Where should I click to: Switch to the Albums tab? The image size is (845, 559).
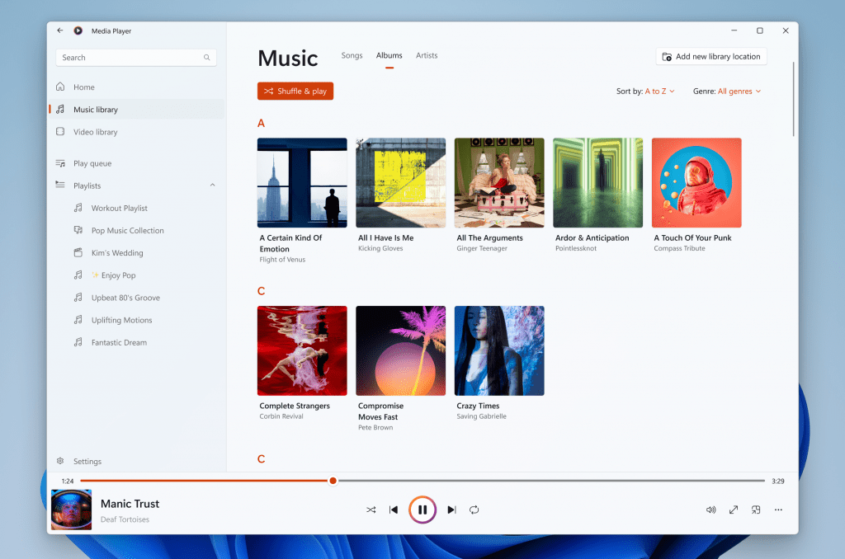[389, 55]
